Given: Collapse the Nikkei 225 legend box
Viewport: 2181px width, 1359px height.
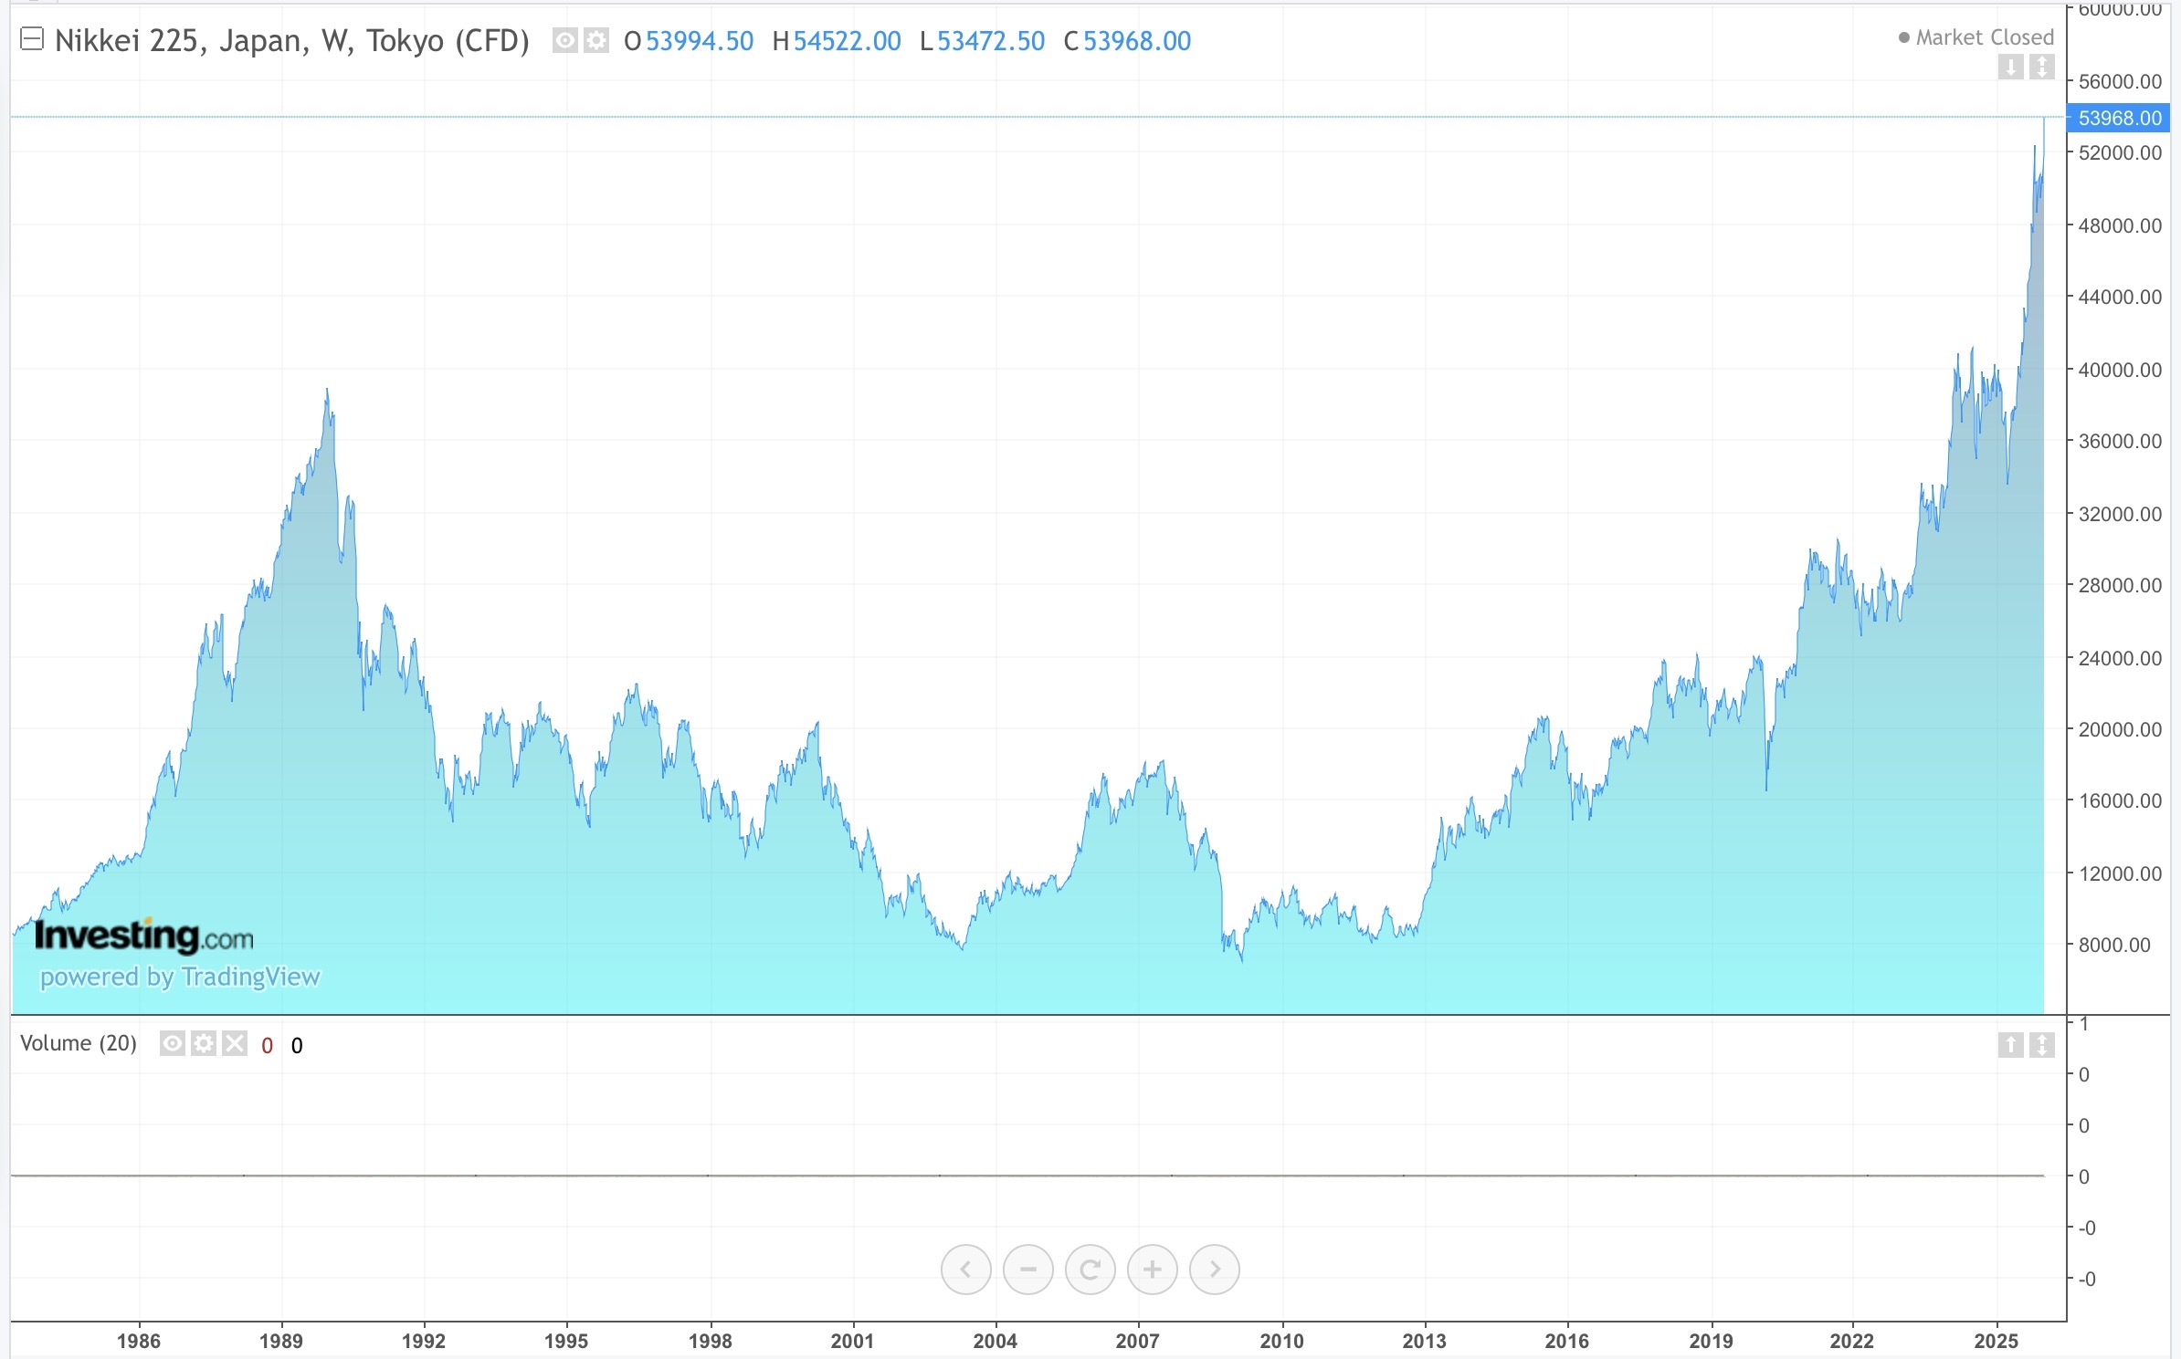Looking at the screenshot, I should [x=32, y=39].
